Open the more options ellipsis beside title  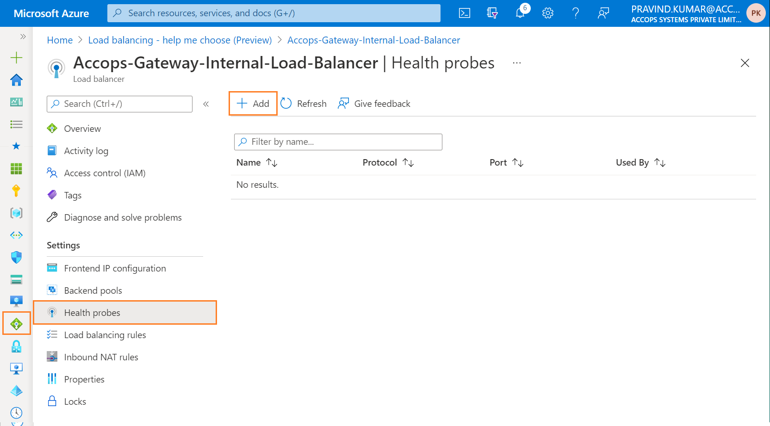pos(517,63)
